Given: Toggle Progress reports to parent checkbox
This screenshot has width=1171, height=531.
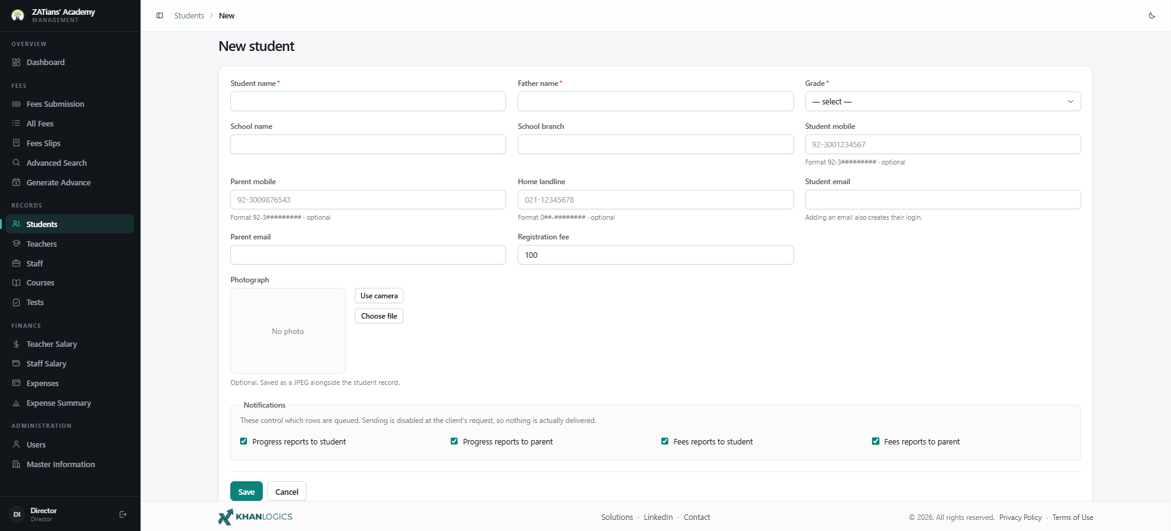Looking at the screenshot, I should click(454, 441).
